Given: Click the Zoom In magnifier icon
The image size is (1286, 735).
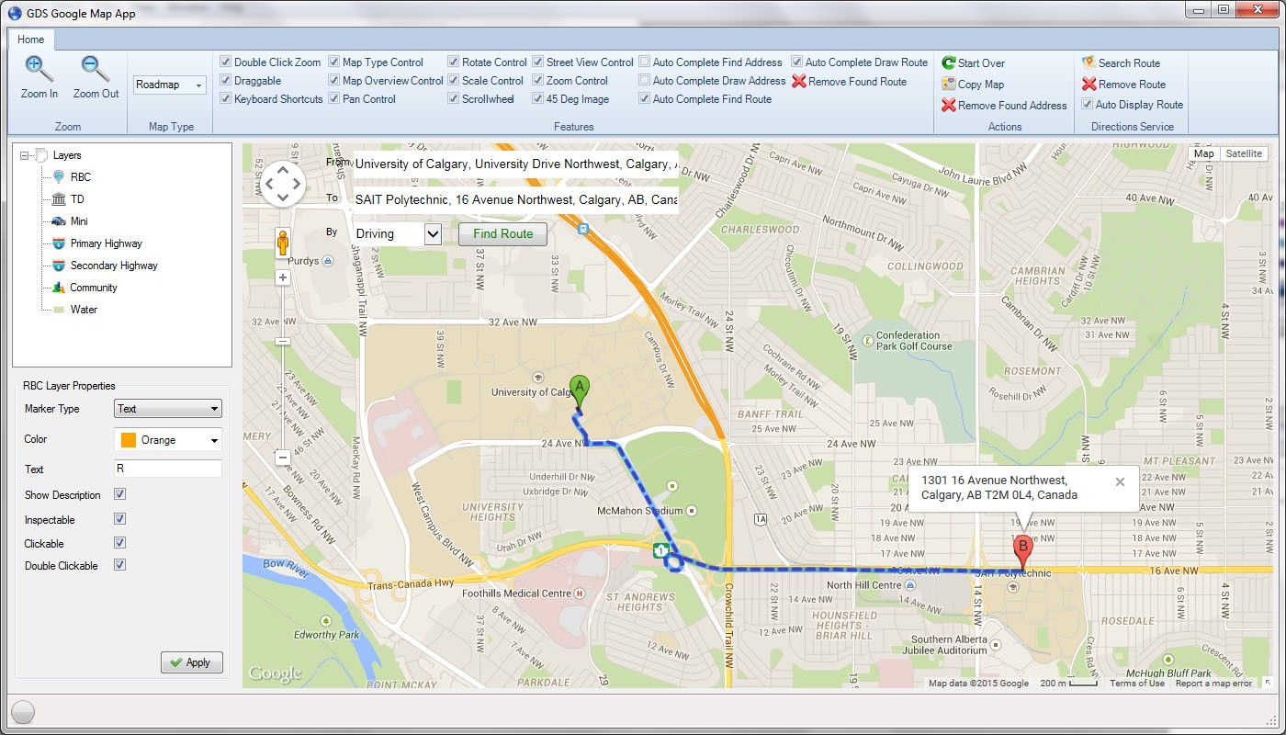Looking at the screenshot, I should click(39, 69).
